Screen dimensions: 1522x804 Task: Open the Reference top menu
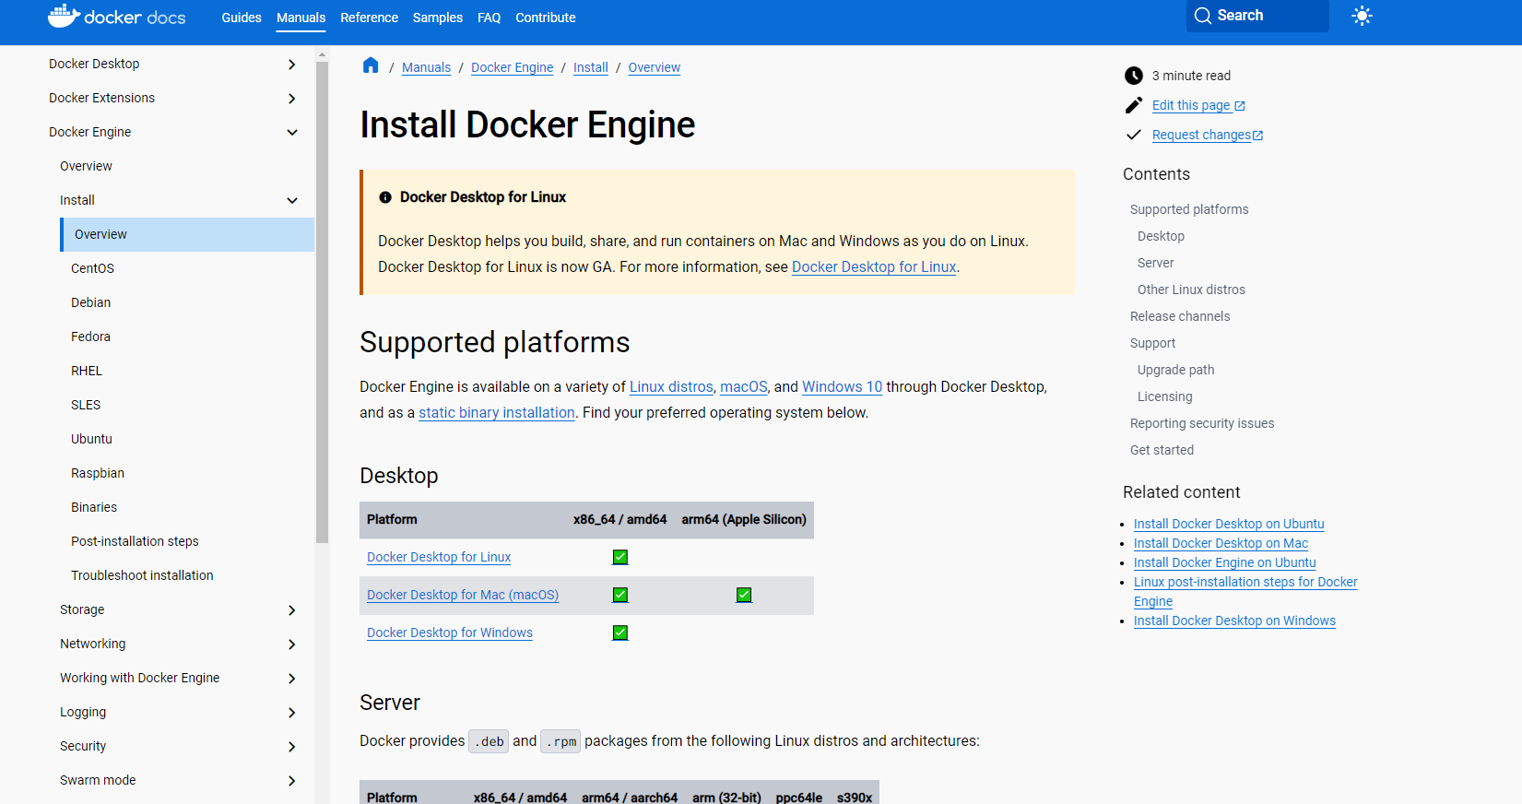pyautogui.click(x=369, y=18)
